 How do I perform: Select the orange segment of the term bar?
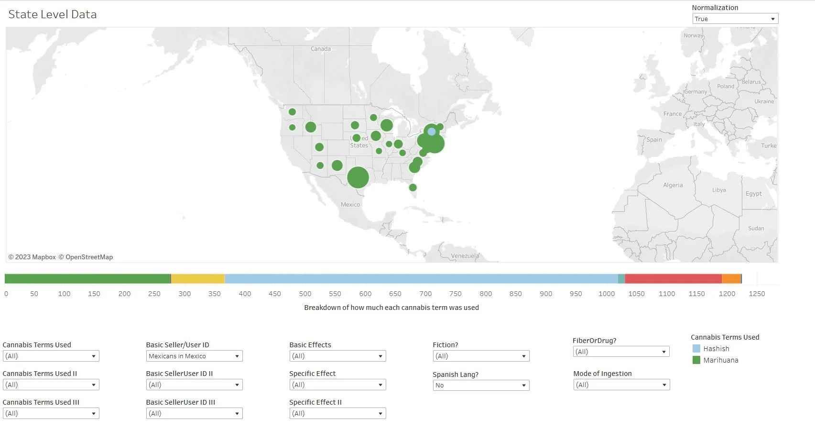(731, 279)
